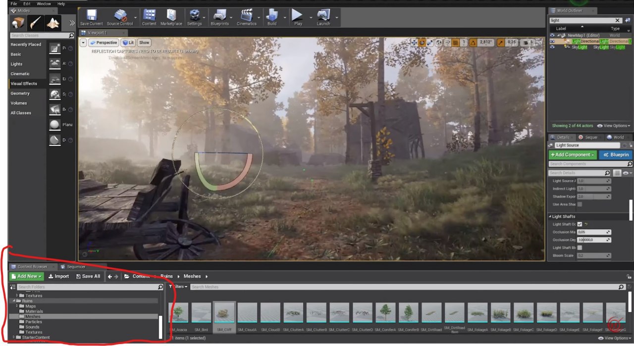Click the Bloom Scale 0,2 slider field

tap(594, 255)
